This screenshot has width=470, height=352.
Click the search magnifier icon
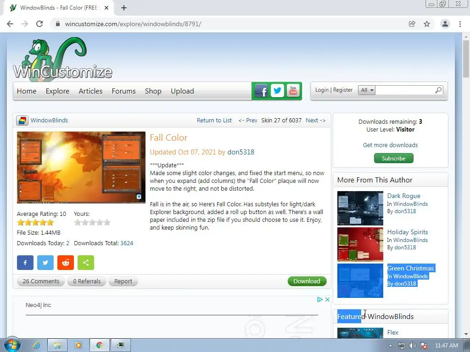pos(438,90)
